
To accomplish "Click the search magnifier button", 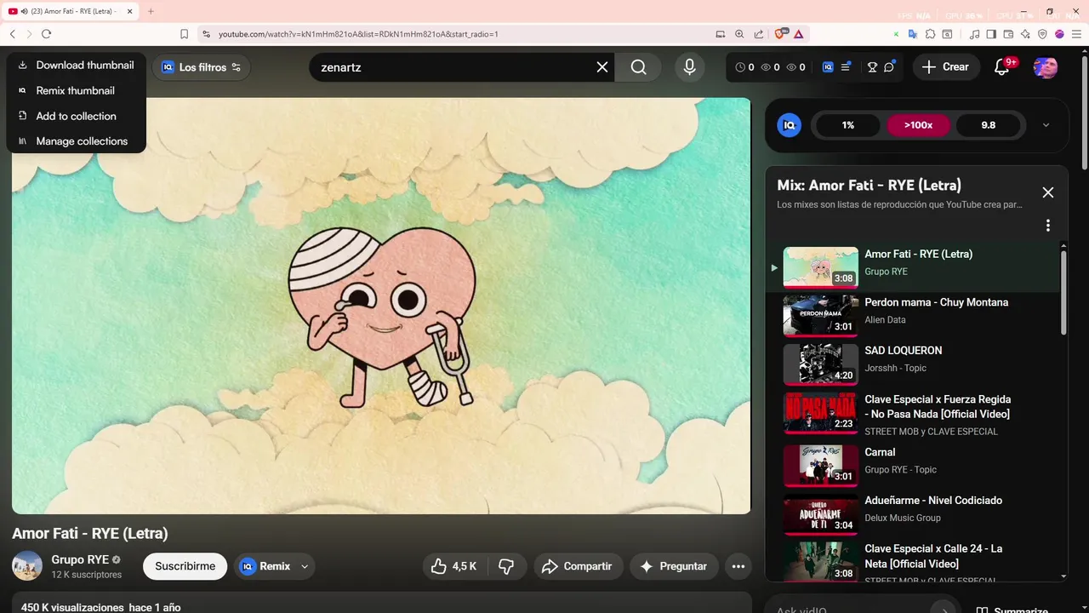I will click(x=639, y=66).
